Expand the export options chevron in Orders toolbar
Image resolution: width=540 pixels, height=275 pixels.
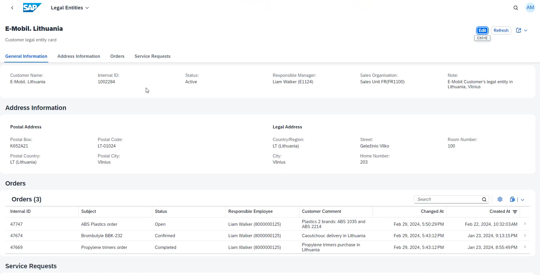(522, 199)
